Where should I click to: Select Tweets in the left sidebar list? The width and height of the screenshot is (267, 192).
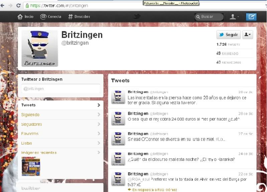pos(60,105)
